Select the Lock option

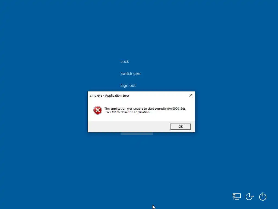click(125, 62)
